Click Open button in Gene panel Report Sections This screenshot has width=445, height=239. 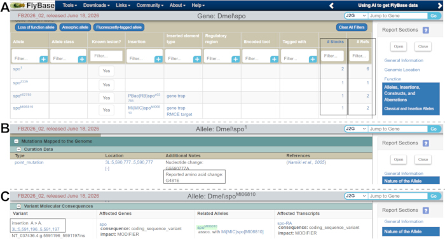[x=399, y=46]
